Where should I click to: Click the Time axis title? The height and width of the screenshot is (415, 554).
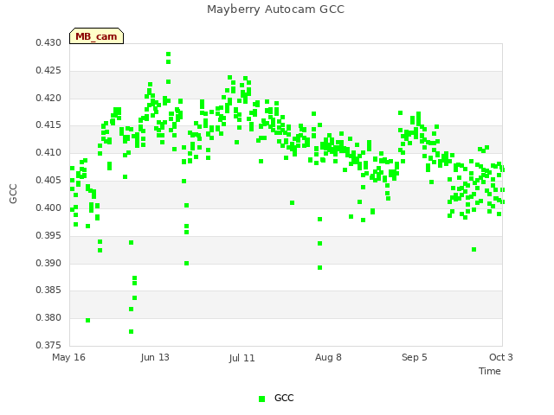click(x=490, y=371)
